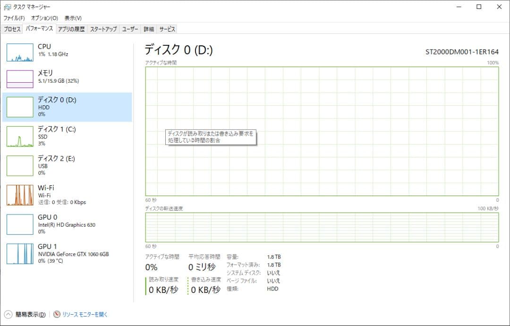510x326 pixels.
Task: Click the Task Manager title bar icon
Action: (x=8, y=7)
